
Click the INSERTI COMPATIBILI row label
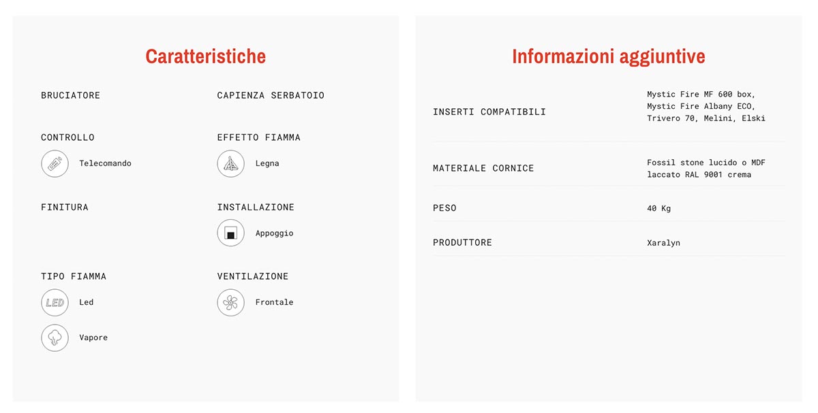[x=489, y=112]
